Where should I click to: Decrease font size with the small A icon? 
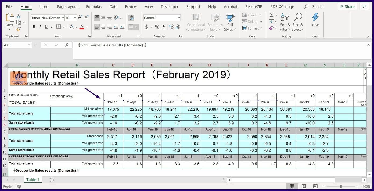pos(87,18)
